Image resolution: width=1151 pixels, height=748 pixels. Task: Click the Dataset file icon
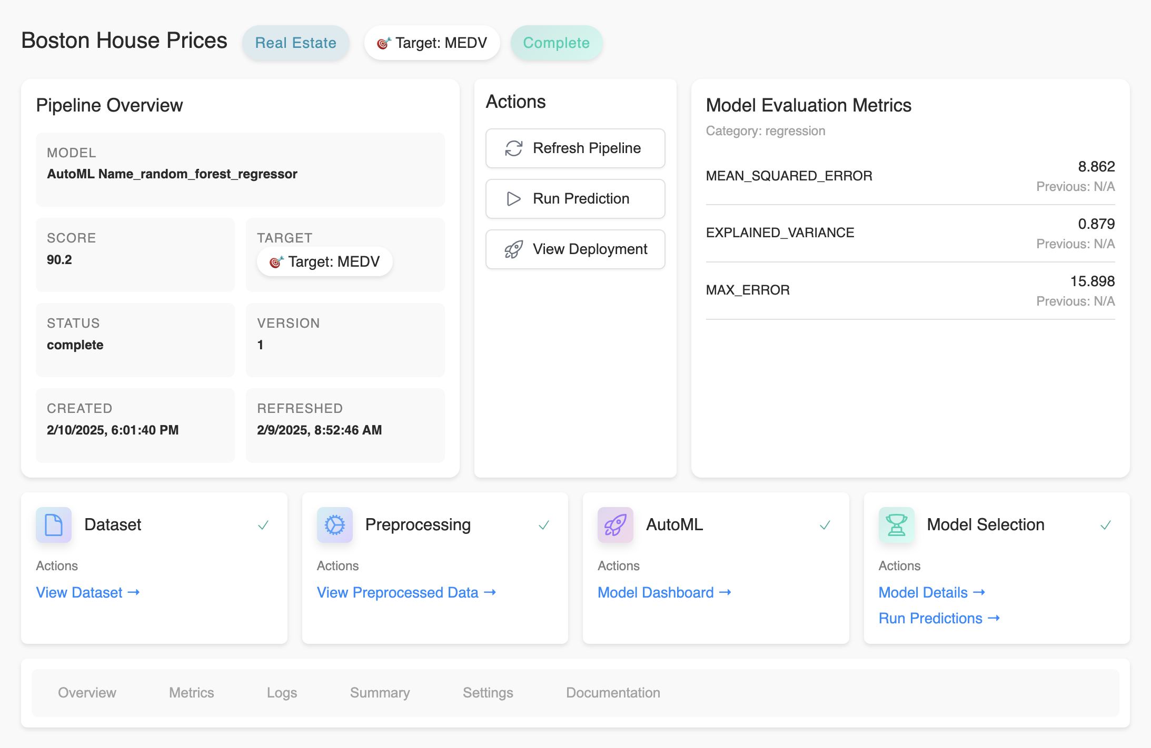(x=54, y=525)
